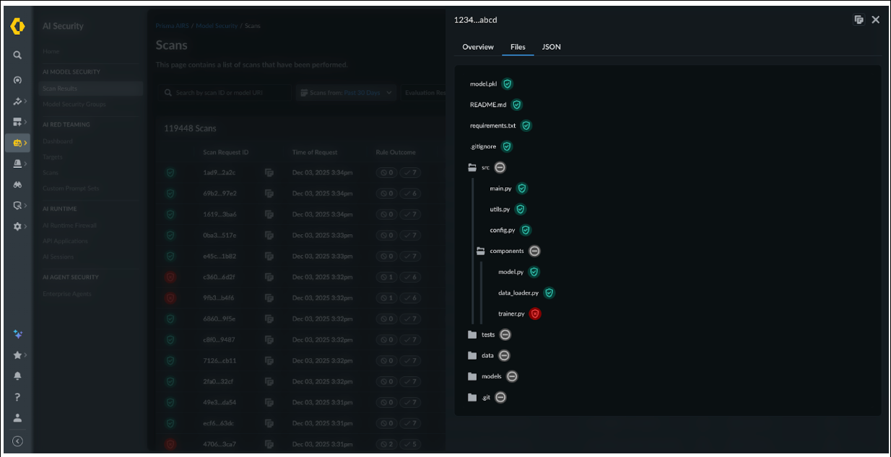Switch to the JSON tab
This screenshot has height=457, width=891.
pos(552,47)
